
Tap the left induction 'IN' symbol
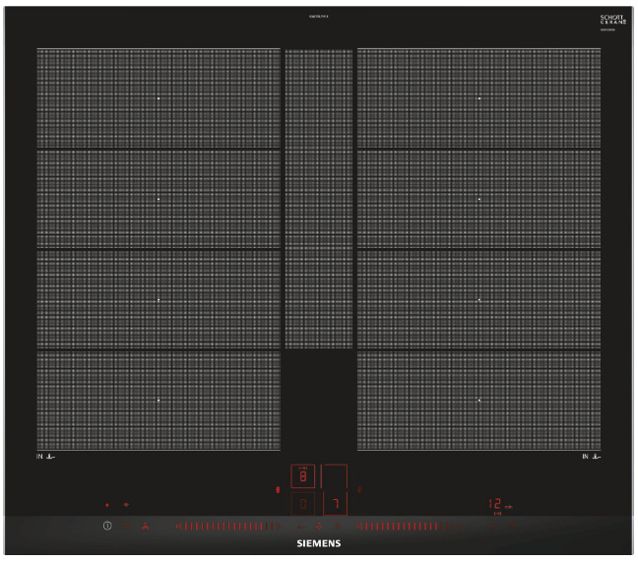44,457
